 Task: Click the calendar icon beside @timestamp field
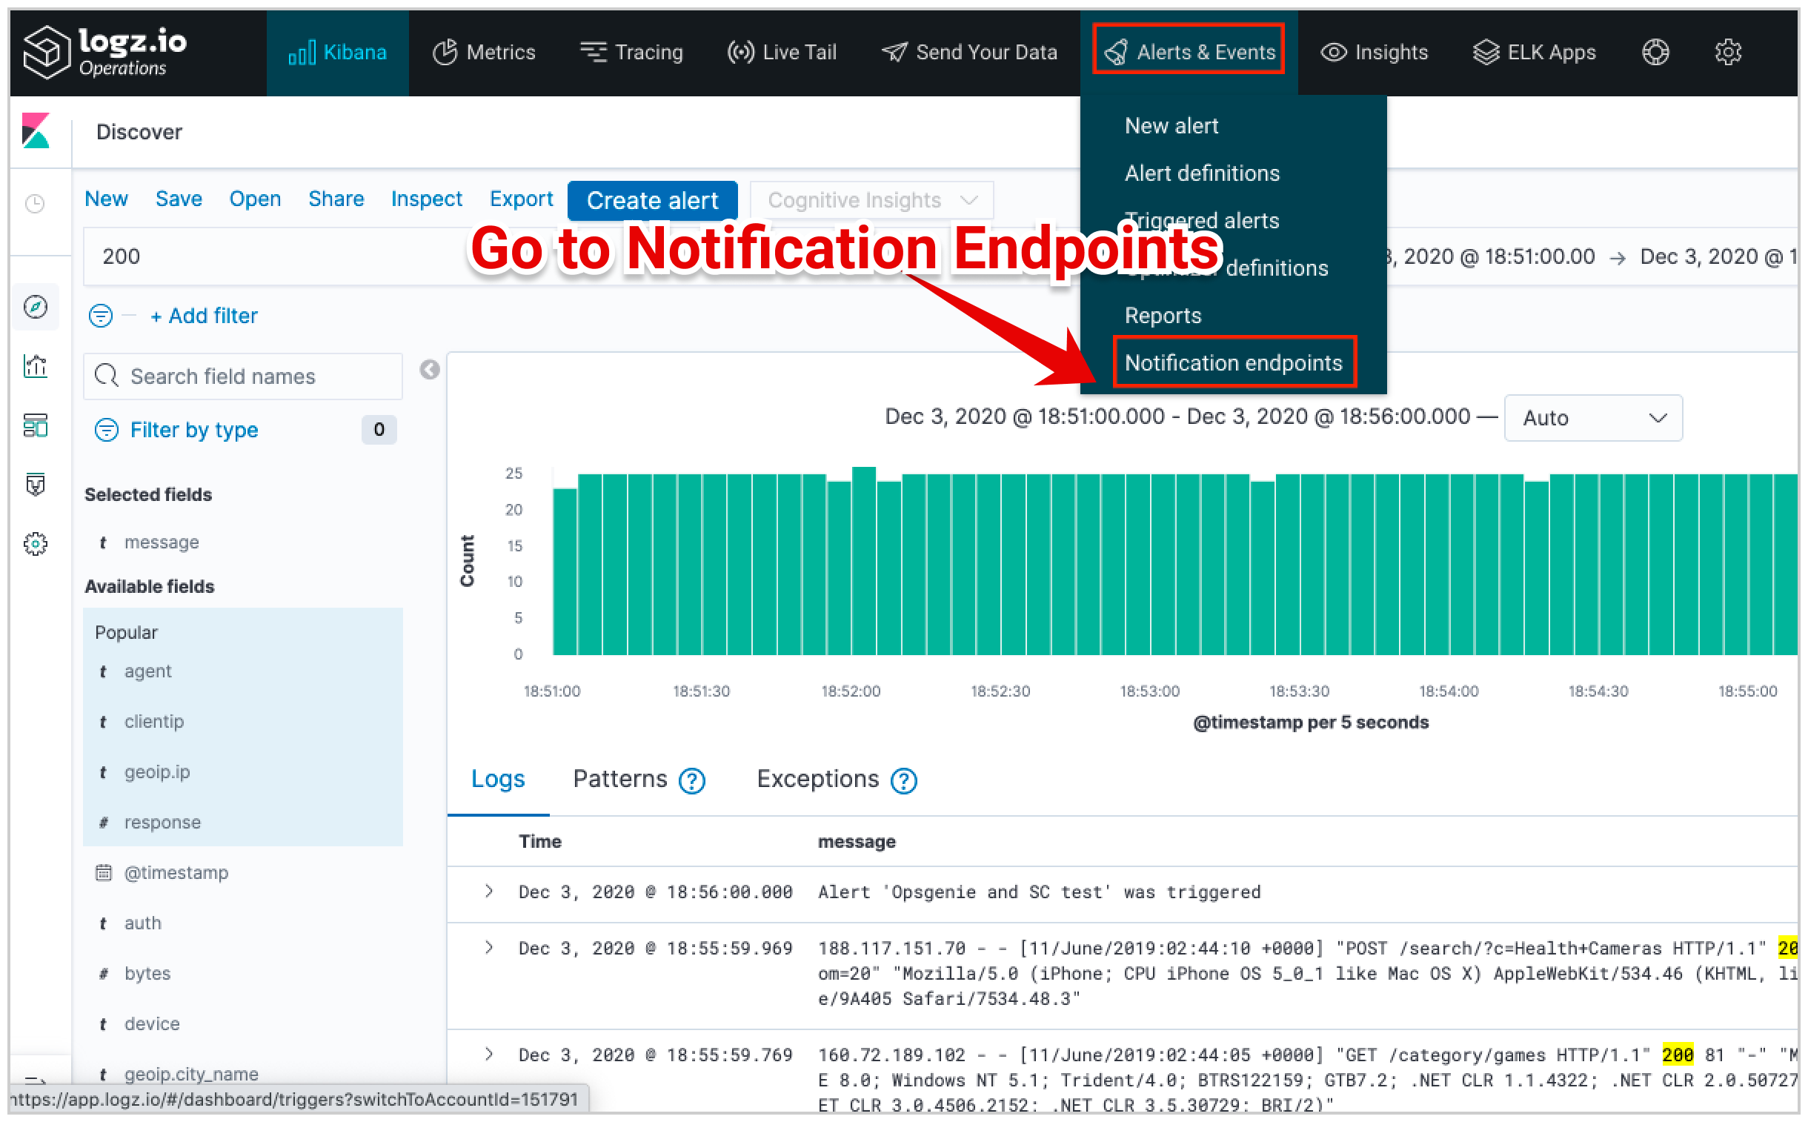(103, 872)
